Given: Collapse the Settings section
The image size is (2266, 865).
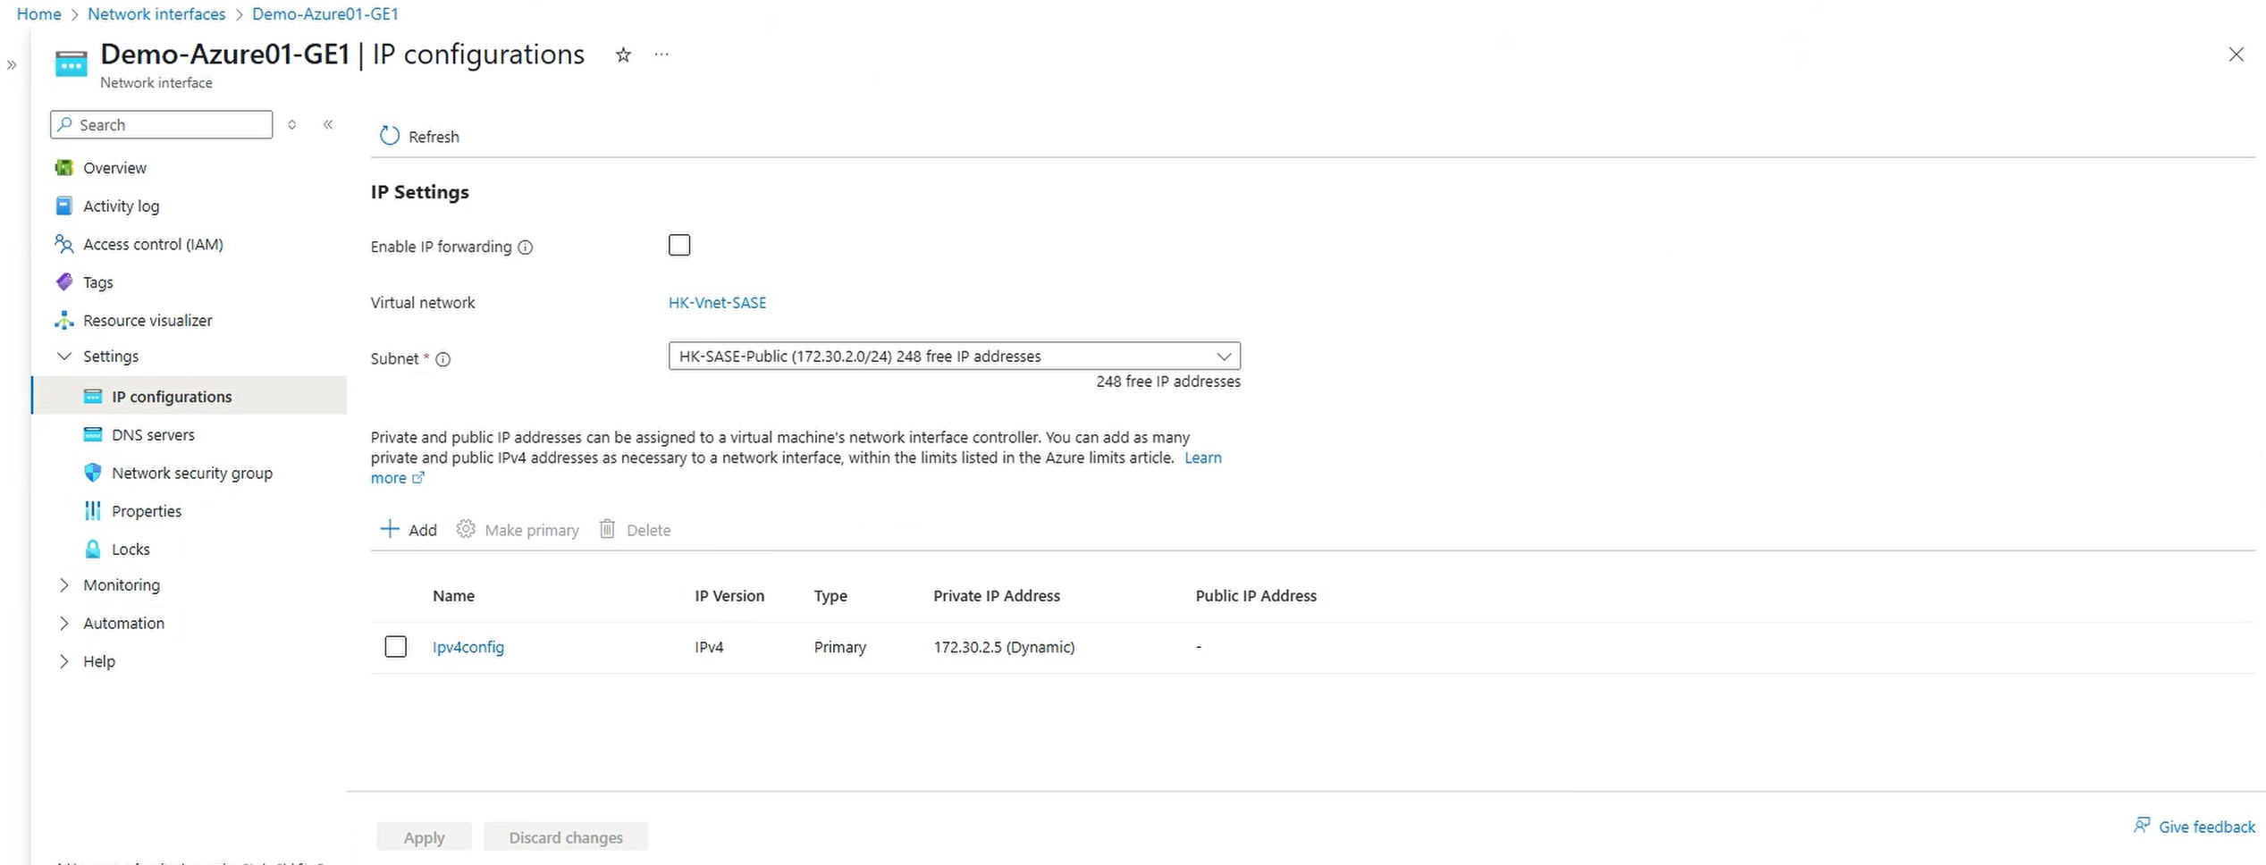Looking at the screenshot, I should click(x=64, y=357).
